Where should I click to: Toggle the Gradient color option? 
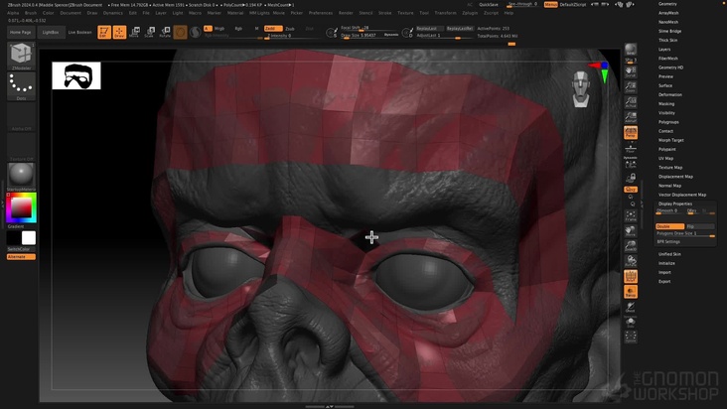click(16, 226)
